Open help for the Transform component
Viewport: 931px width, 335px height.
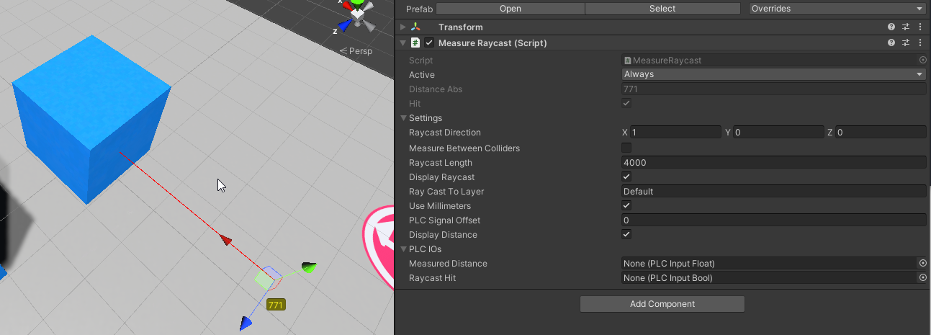click(891, 27)
